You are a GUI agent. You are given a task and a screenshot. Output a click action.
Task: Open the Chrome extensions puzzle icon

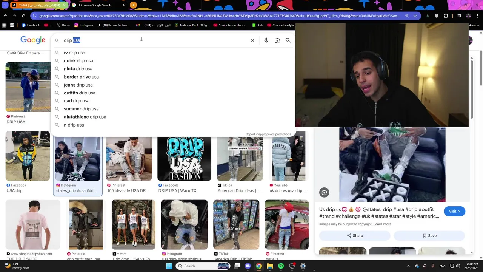pos(446,16)
